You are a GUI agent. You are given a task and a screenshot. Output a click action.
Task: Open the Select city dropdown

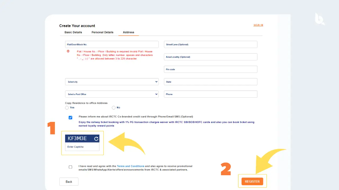(112, 82)
